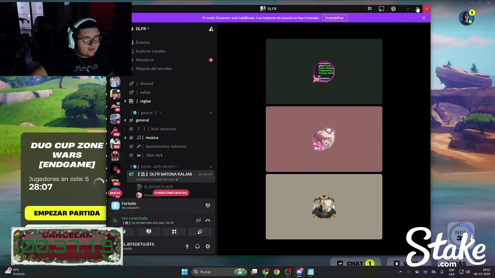Click the stream Fortnite screen-share icon
Screen dimensions: 495x278
[208, 205]
